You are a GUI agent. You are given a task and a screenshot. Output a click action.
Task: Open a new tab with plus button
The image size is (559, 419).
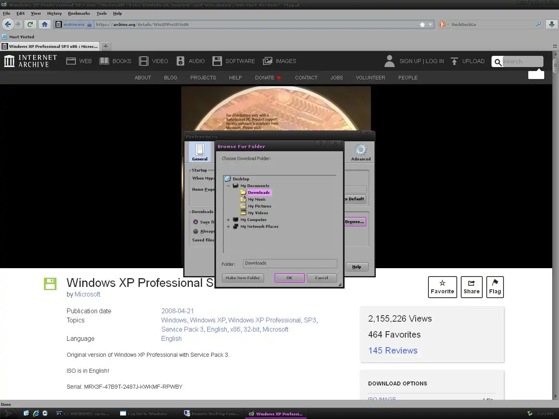[106, 46]
